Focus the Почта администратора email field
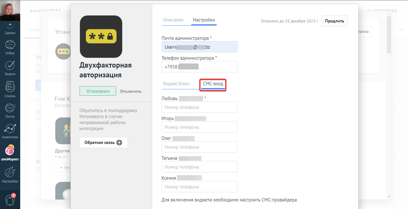This screenshot has height=209, width=408. point(199,47)
